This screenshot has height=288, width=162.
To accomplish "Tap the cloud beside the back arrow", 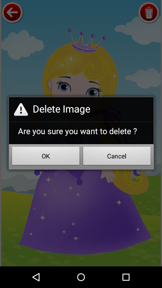I will pyautogui.click(x=22, y=44).
